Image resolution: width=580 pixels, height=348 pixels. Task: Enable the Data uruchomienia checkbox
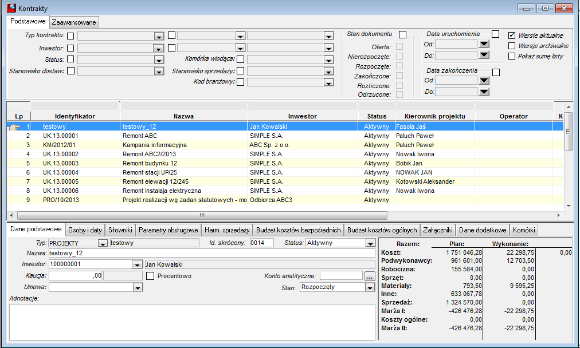[496, 34]
